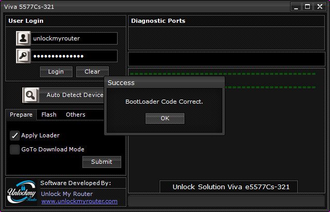Open the www.unlockmyrouter.com link
This screenshot has width=330, height=212.
coord(79,201)
